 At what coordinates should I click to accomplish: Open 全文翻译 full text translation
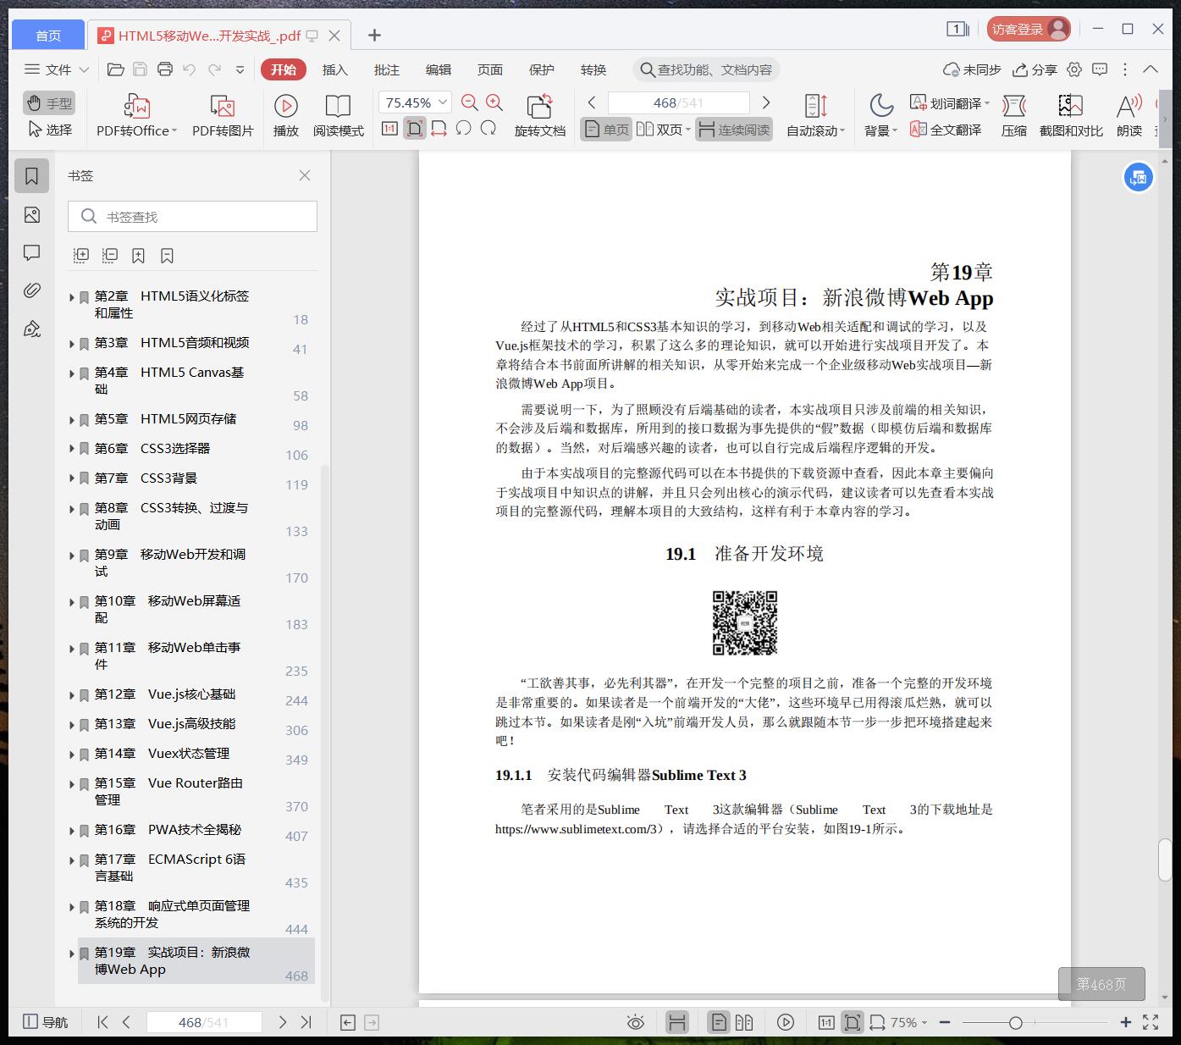coord(946,130)
